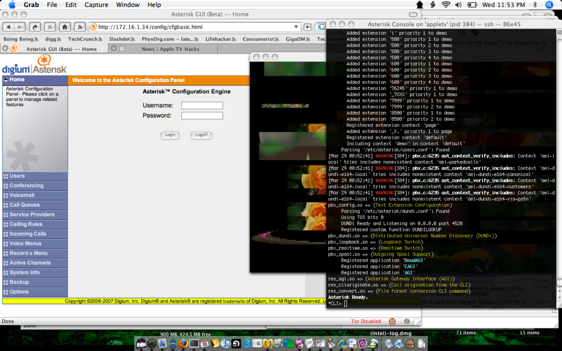Open the Terminal icon in the Dock
Image resolution: width=562 pixels, height=351 pixels.
(194, 343)
